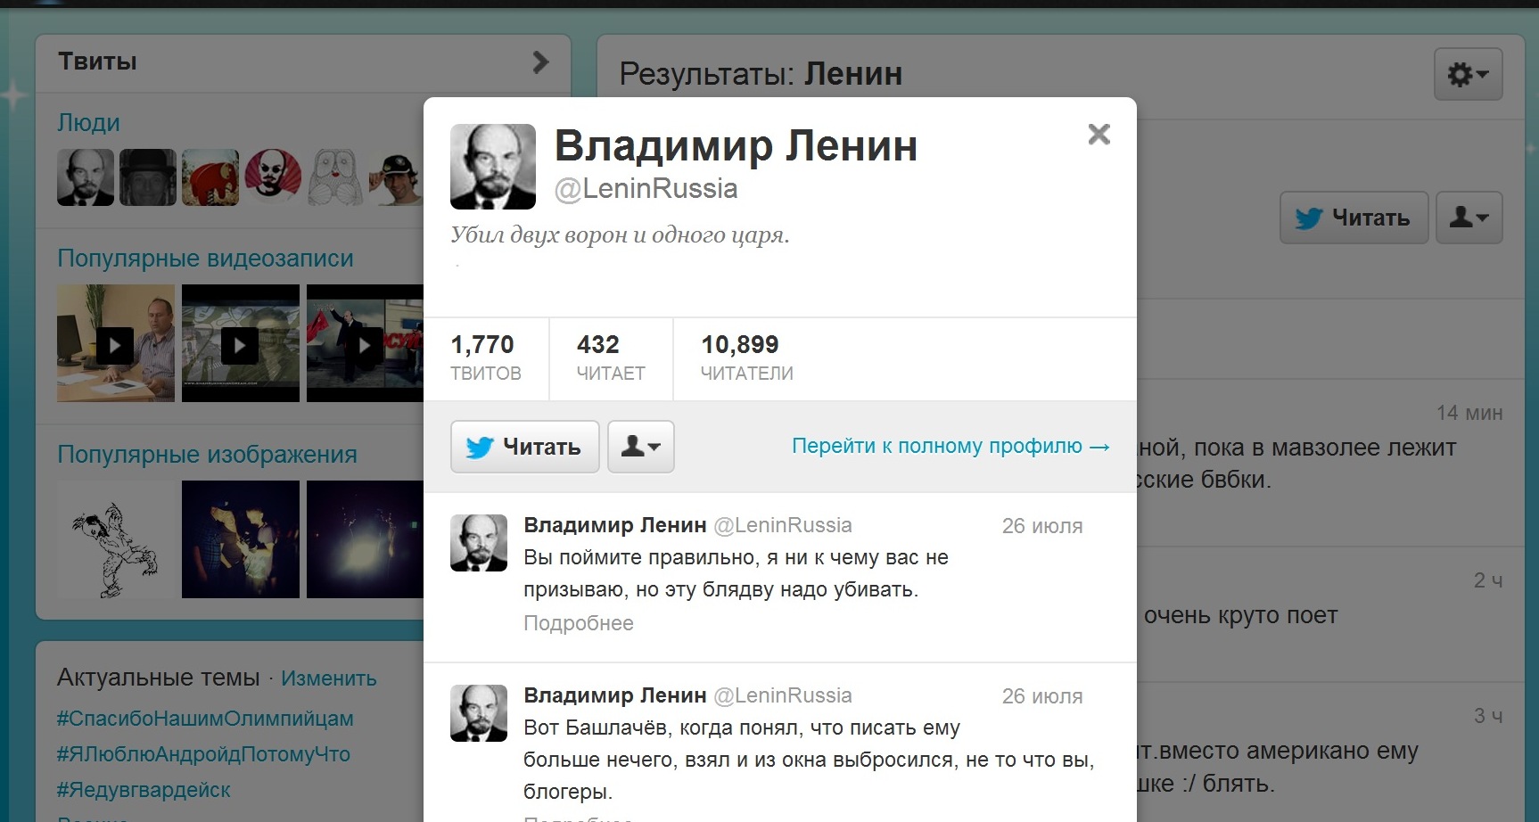Open the 10,899 ЧИТАТЕЛИ stat

(x=746, y=358)
